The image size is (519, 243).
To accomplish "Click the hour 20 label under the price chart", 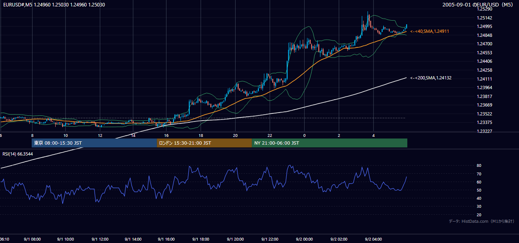I will (x=235, y=135).
